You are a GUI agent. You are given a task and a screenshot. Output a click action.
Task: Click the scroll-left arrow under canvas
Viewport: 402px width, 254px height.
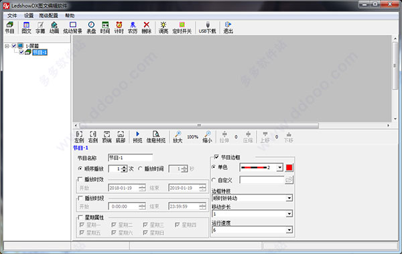(76, 126)
